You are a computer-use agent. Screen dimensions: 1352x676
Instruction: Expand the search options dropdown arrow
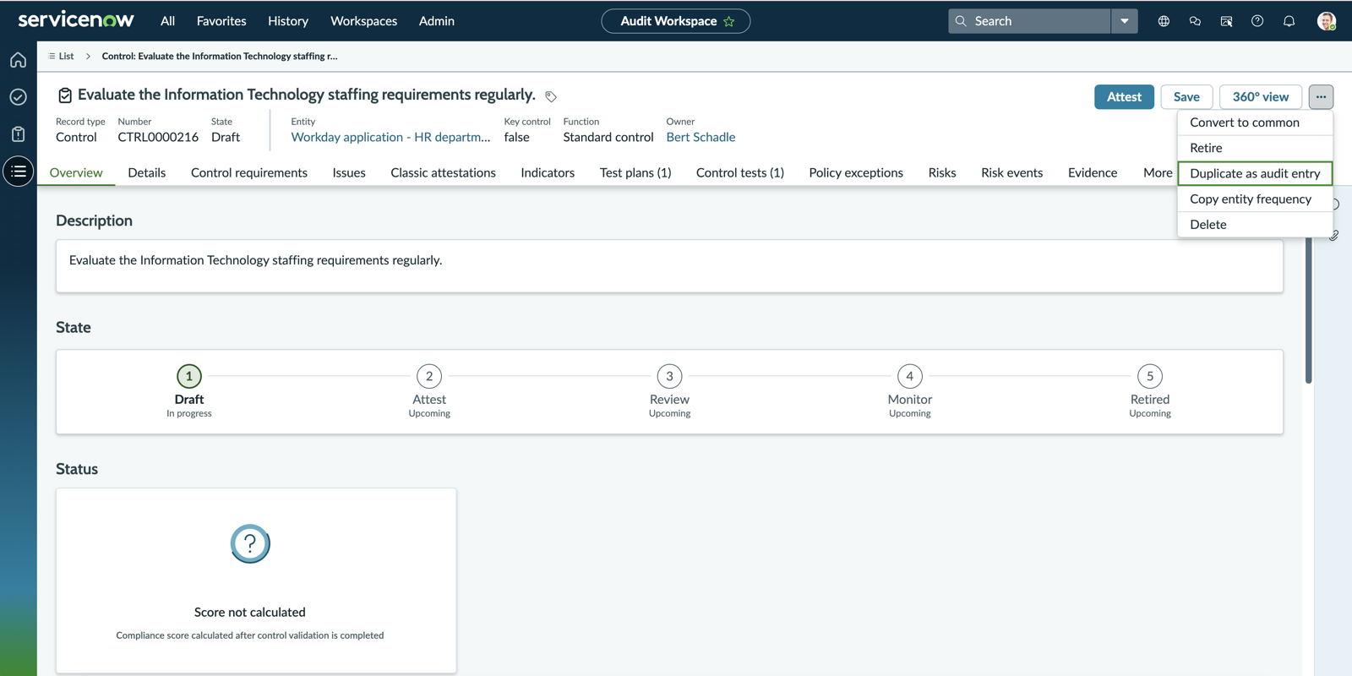[1124, 21]
